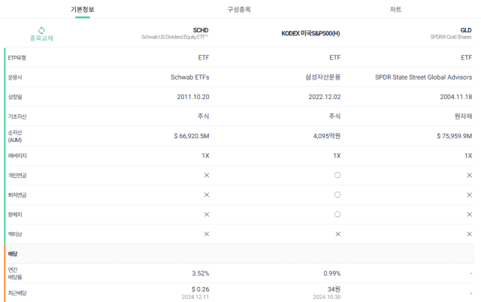Open the 차트 tab
Screen dimensions: 481x302
pos(395,10)
